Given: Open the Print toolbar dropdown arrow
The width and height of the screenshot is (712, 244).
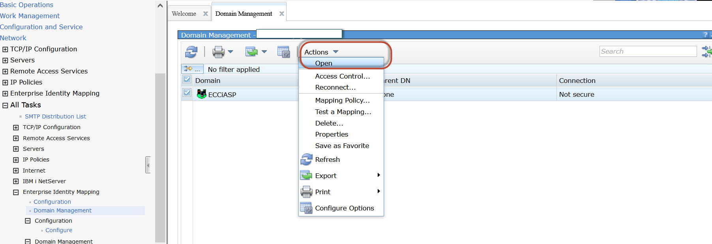Looking at the screenshot, I should coord(230,52).
